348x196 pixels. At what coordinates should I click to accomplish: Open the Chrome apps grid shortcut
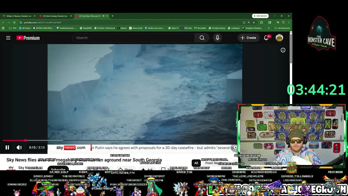pyautogui.click(x=3, y=28)
